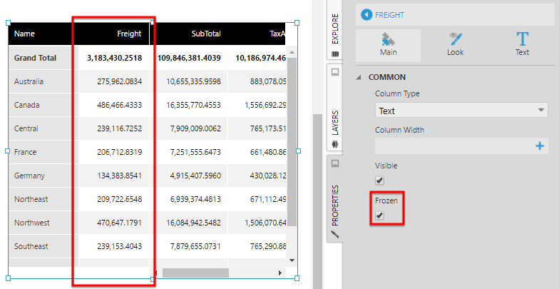Image resolution: width=559 pixels, height=289 pixels.
Task: Toggle the Frozen checkbox
Action: point(379,216)
